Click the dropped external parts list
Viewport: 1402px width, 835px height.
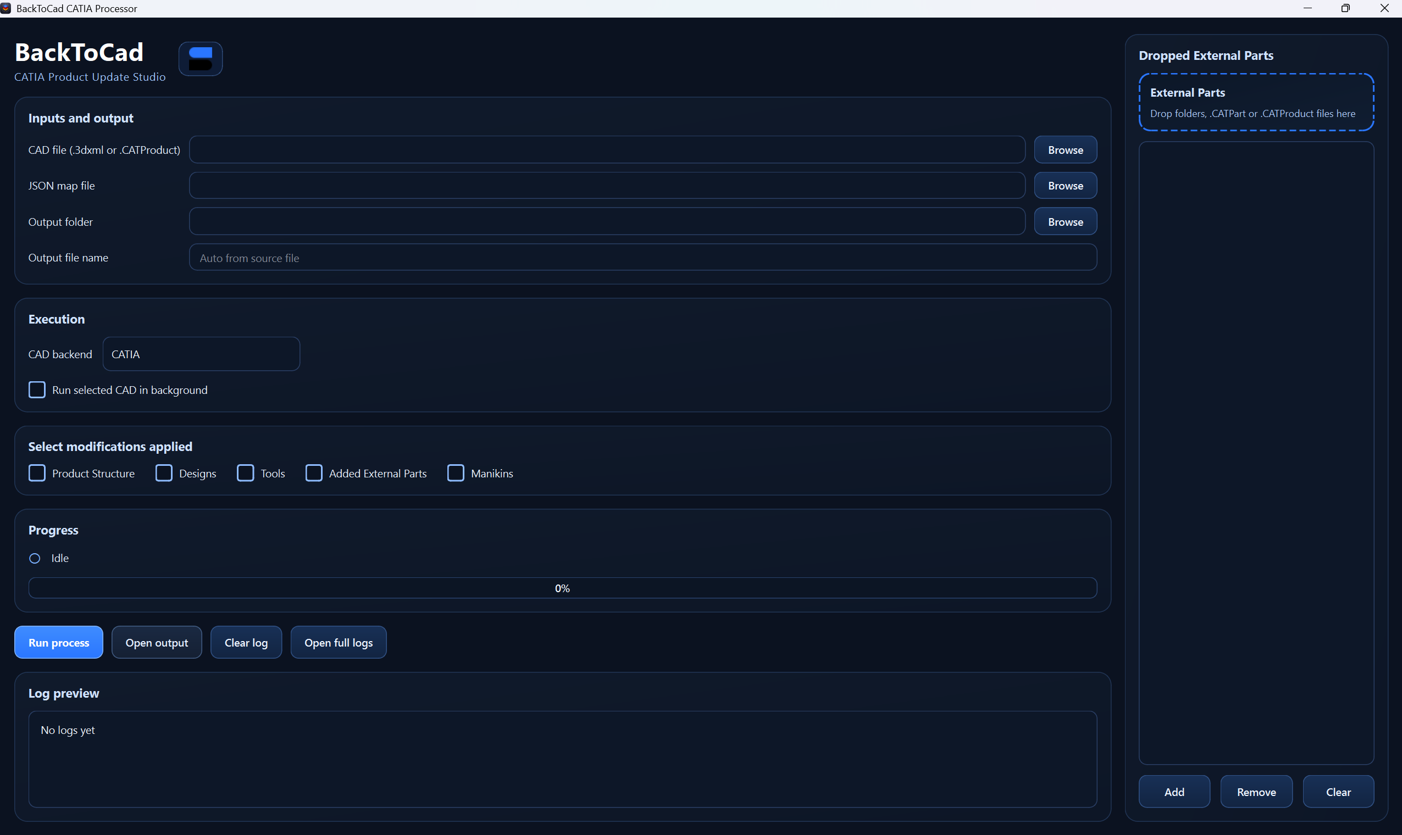coord(1256,453)
